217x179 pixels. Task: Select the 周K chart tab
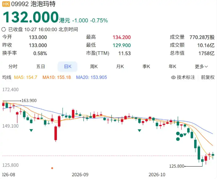(x=94, y=67)
